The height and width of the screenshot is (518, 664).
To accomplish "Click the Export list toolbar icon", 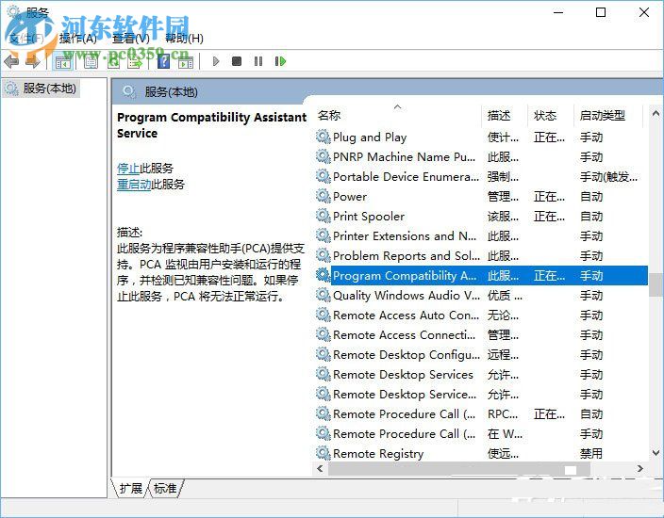I will 136,62.
